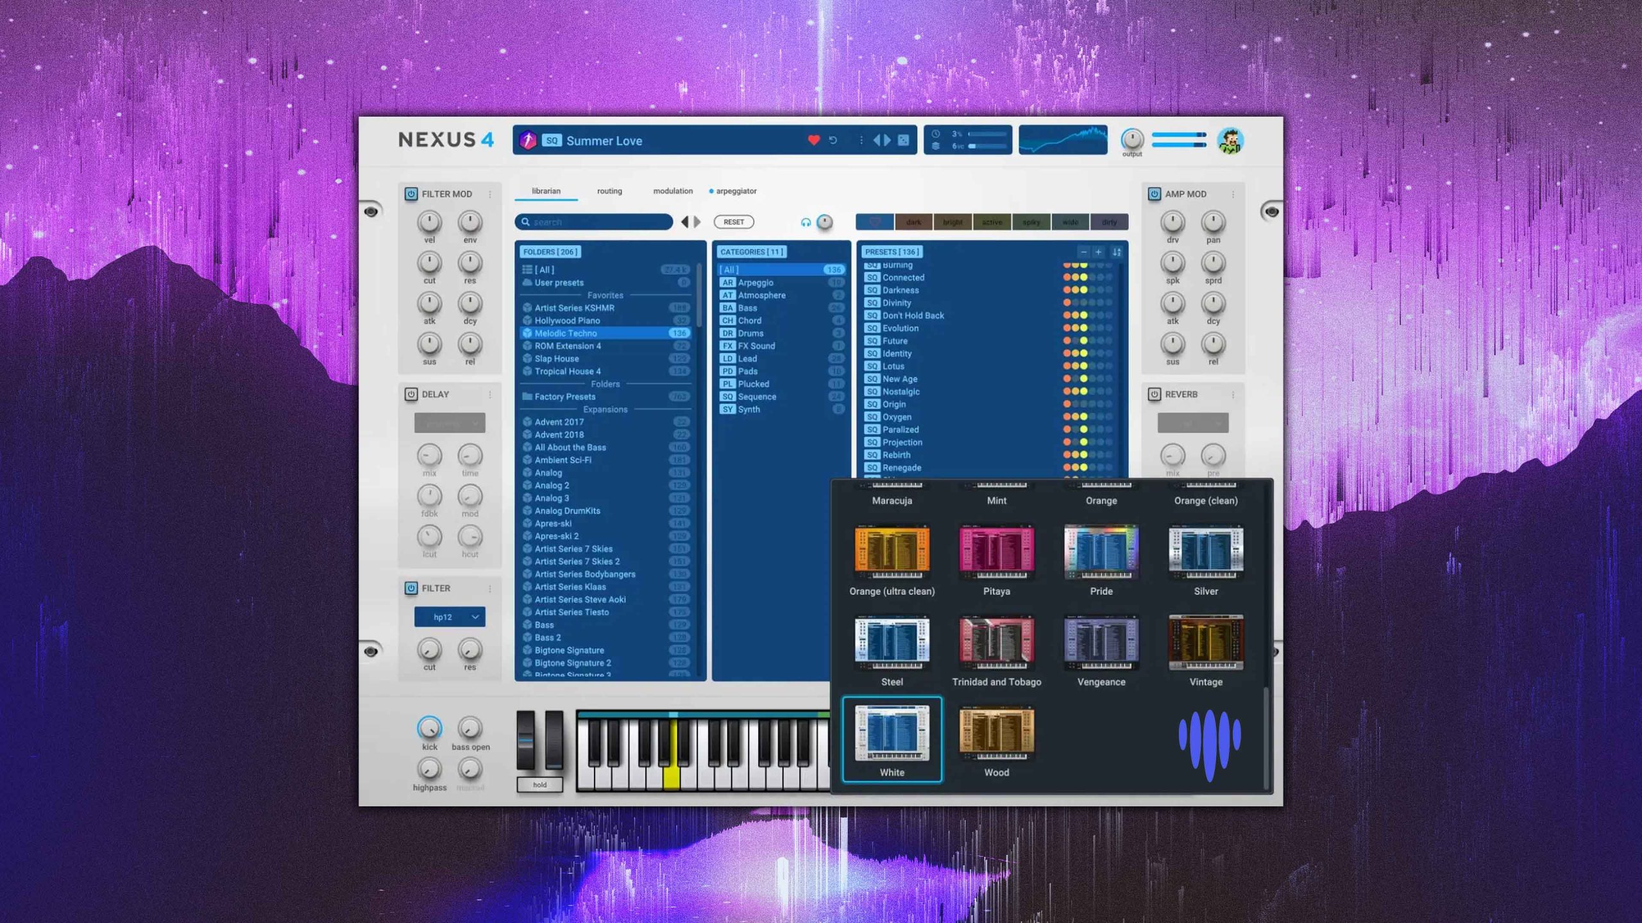Click the next search result arrow
The height and width of the screenshot is (923, 1642).
697,222
